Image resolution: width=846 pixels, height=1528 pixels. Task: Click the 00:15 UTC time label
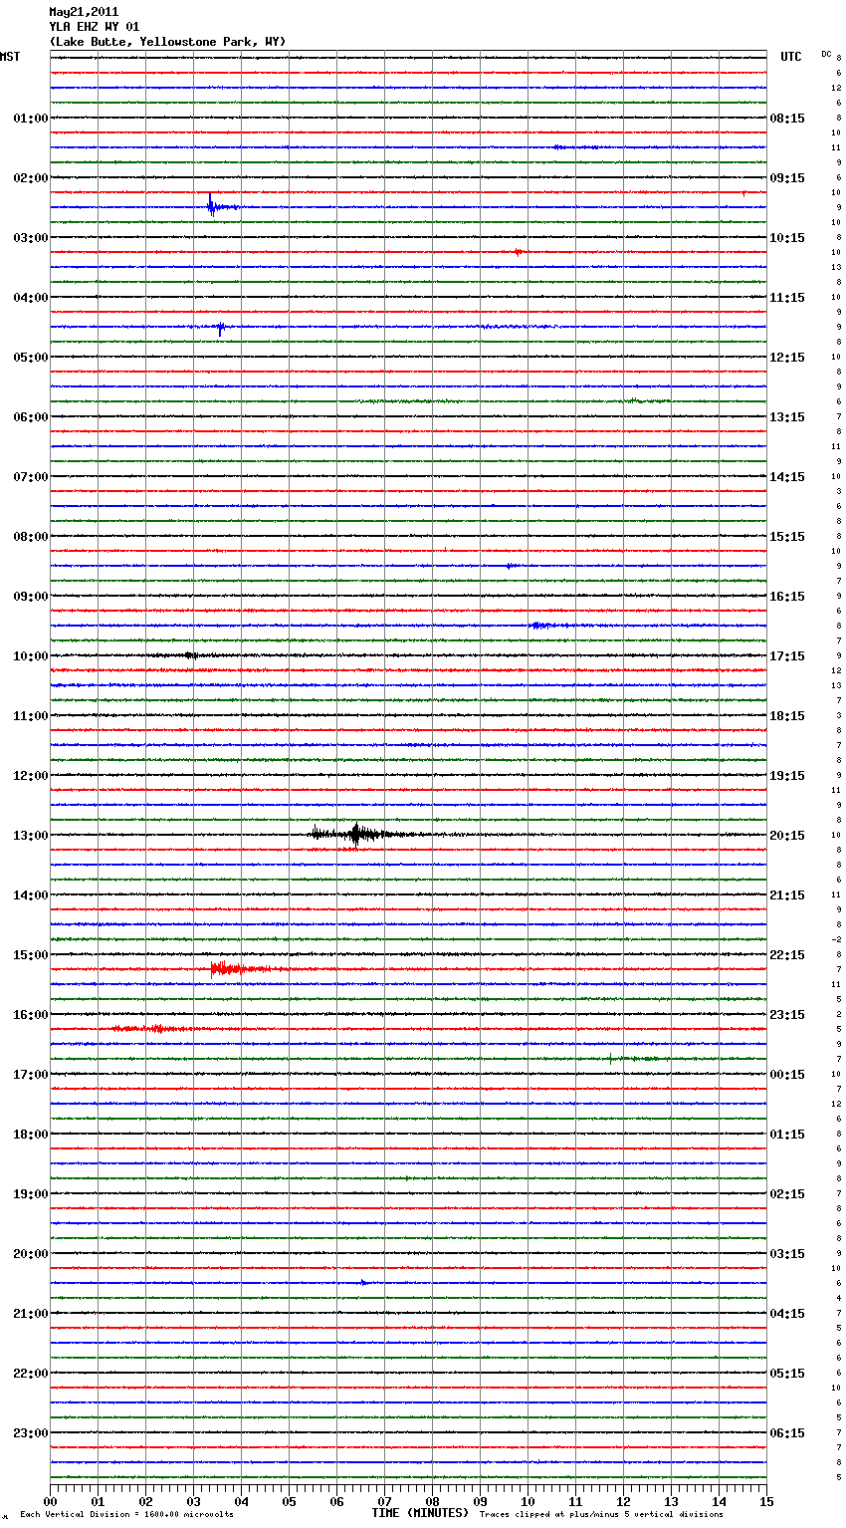pos(787,1075)
